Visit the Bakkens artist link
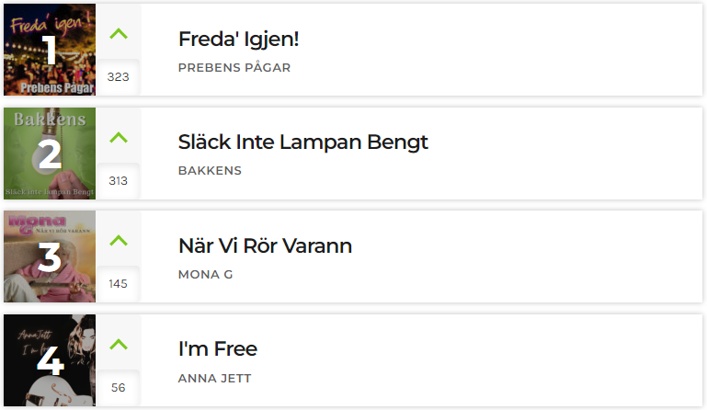This screenshot has height=410, width=707. coord(211,170)
